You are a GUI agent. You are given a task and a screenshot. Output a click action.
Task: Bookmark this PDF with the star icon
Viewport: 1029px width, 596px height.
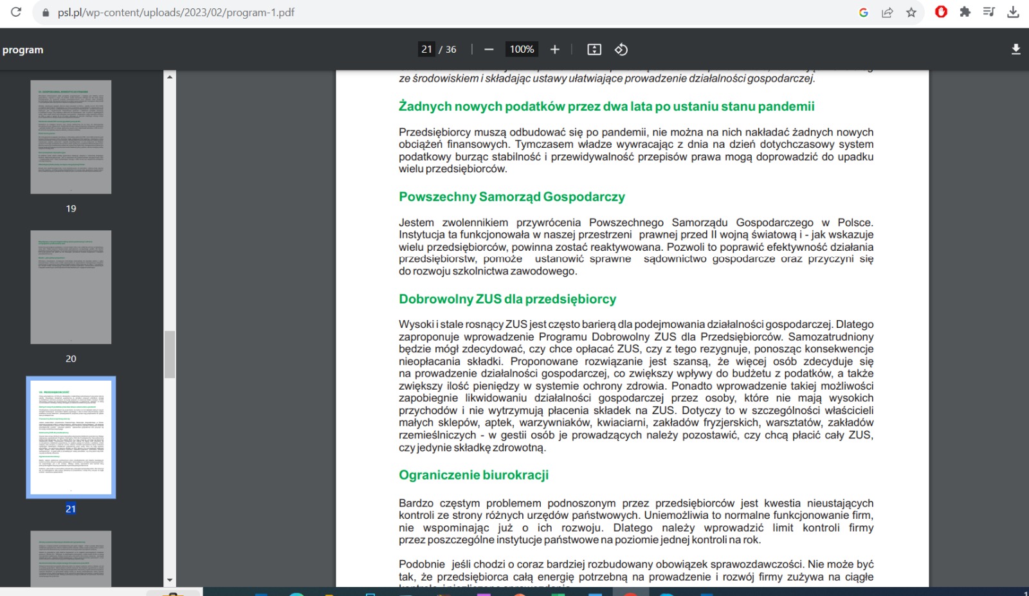[911, 12]
